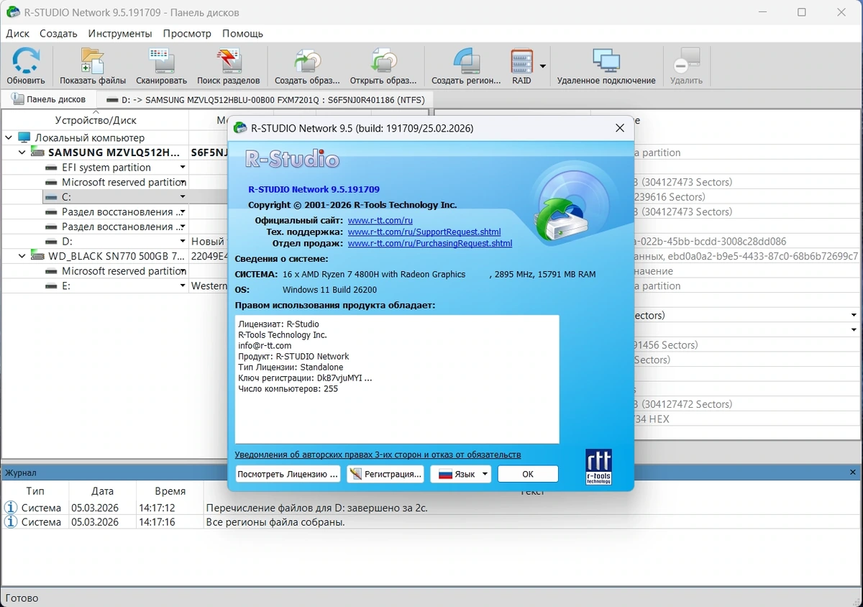Click Создать образ toolbar icon
This screenshot has width=863, height=607.
pos(307,67)
